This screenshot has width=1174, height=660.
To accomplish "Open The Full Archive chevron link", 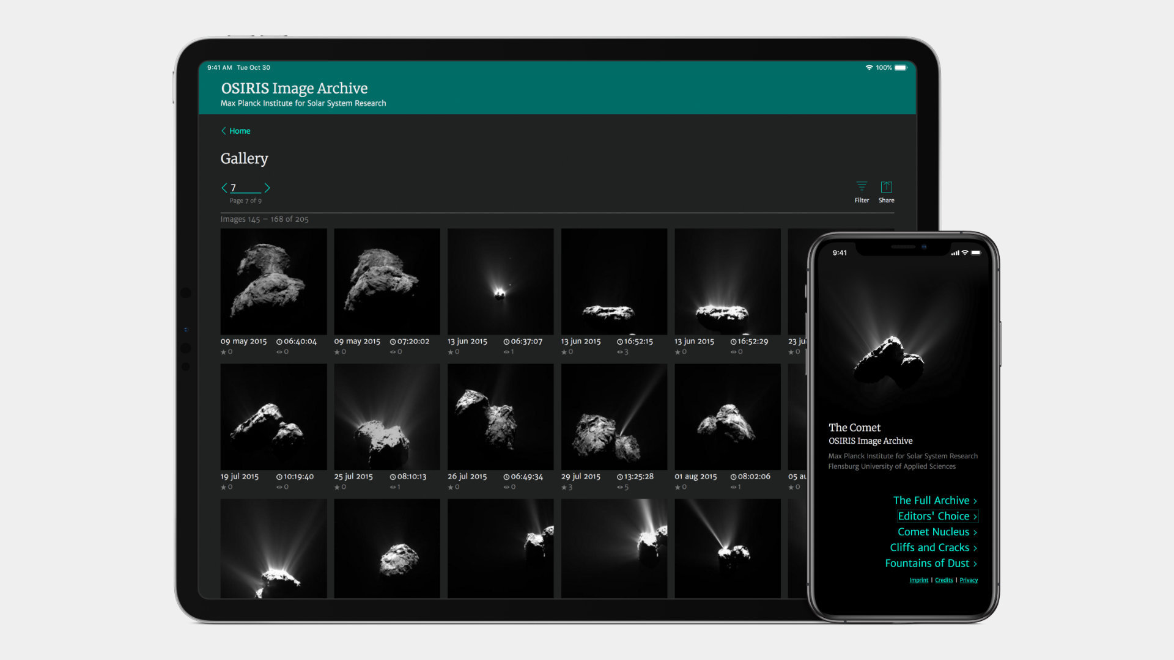I will pyautogui.click(x=934, y=501).
